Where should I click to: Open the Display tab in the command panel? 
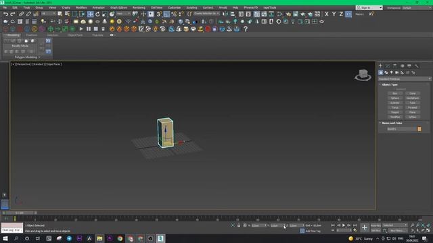(409, 66)
